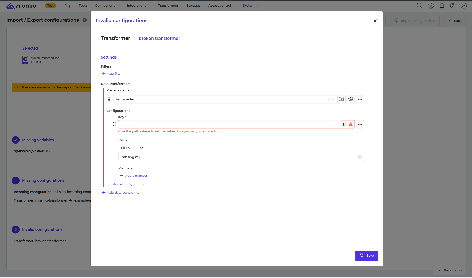Click the braces icon in the missing key field

pos(360,157)
